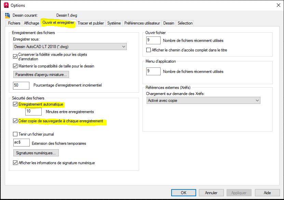Toggle Afficher le chemin d'accès complet option
The width and height of the screenshot is (284, 200).
pos(148,50)
